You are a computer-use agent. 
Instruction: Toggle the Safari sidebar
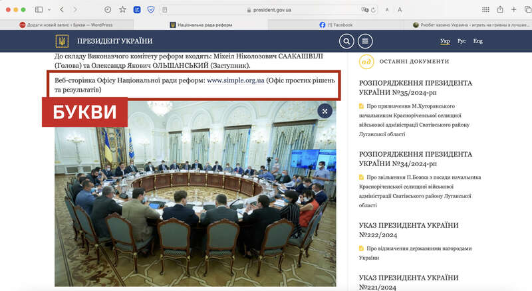39,10
